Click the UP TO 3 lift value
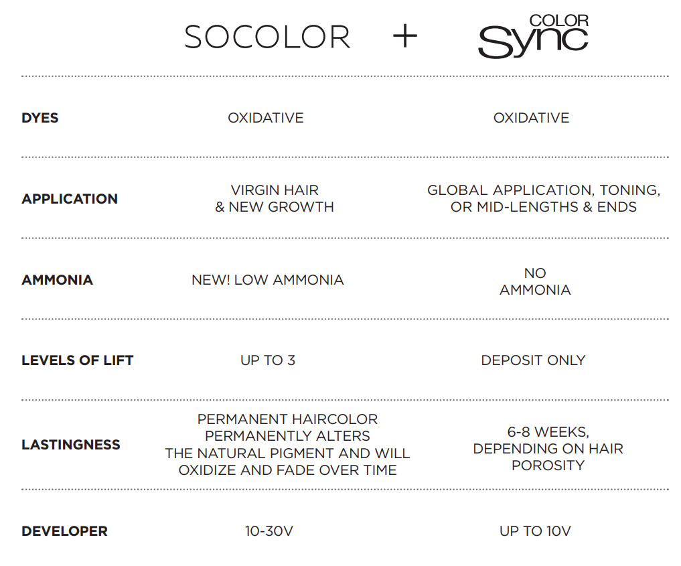The width and height of the screenshot is (681, 566). tap(268, 360)
